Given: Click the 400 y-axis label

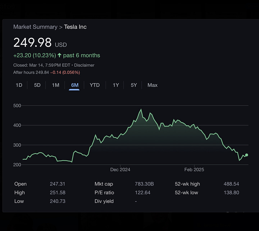Looking at the screenshot, I should click(x=17, y=125).
